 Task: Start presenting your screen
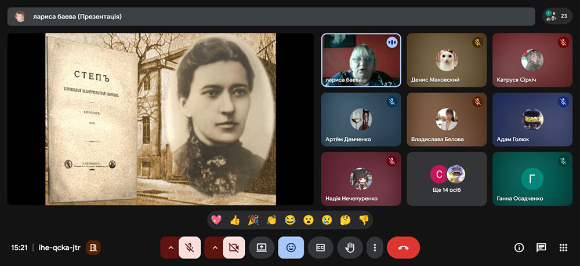point(262,247)
